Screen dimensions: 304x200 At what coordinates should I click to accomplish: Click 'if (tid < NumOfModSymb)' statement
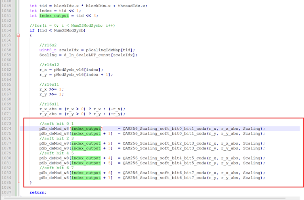point(58,30)
